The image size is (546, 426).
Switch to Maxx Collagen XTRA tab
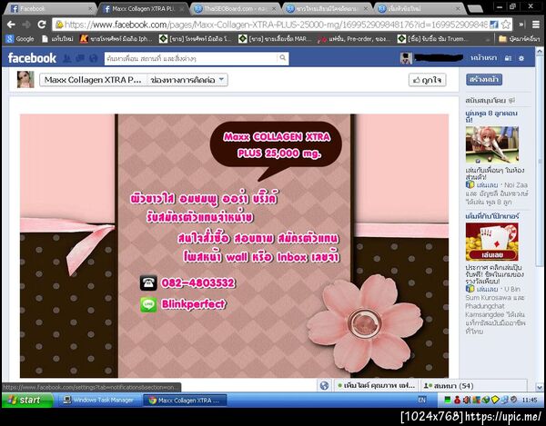tap(143, 9)
